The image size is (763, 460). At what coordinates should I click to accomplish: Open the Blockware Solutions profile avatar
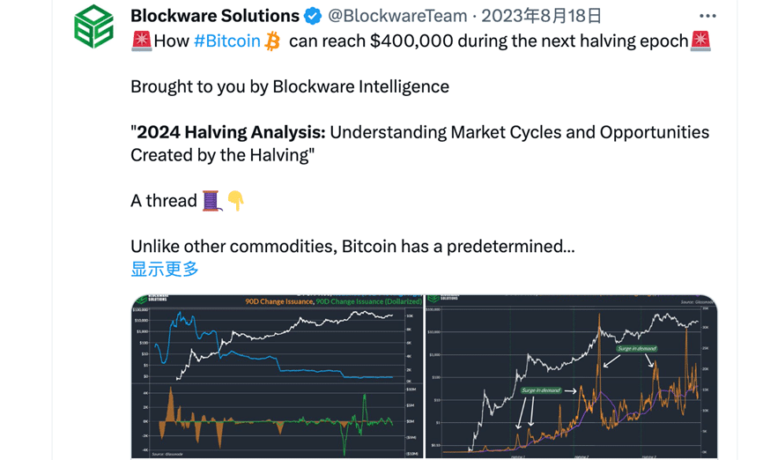click(94, 27)
